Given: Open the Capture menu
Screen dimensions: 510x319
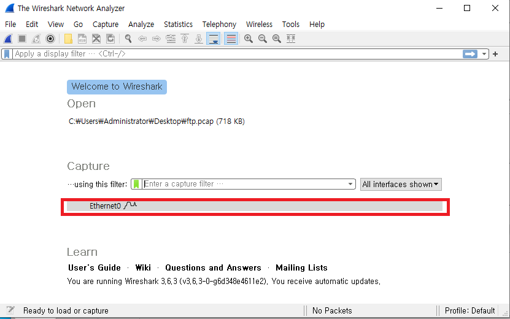Looking at the screenshot, I should point(106,25).
